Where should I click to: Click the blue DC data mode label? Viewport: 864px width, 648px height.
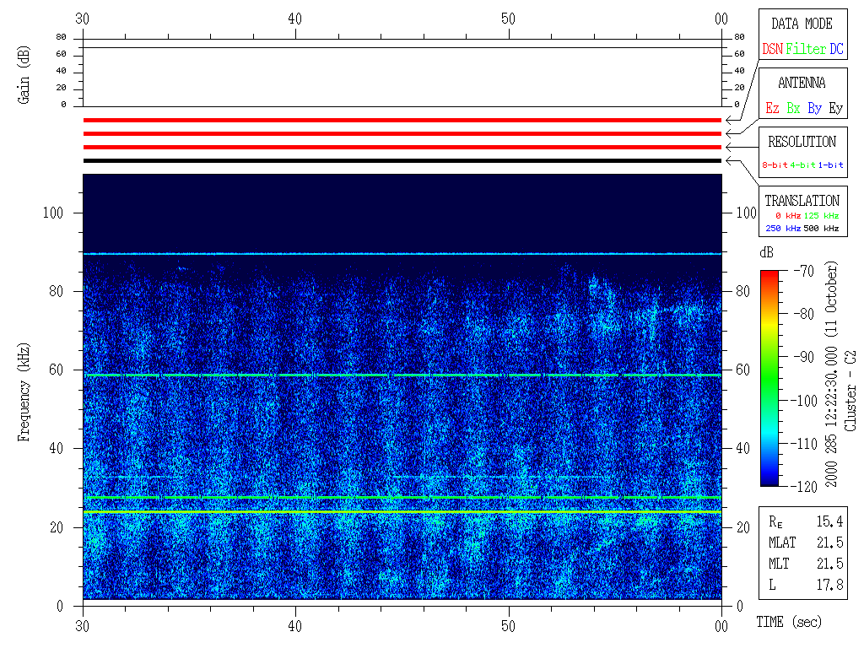[x=836, y=49]
